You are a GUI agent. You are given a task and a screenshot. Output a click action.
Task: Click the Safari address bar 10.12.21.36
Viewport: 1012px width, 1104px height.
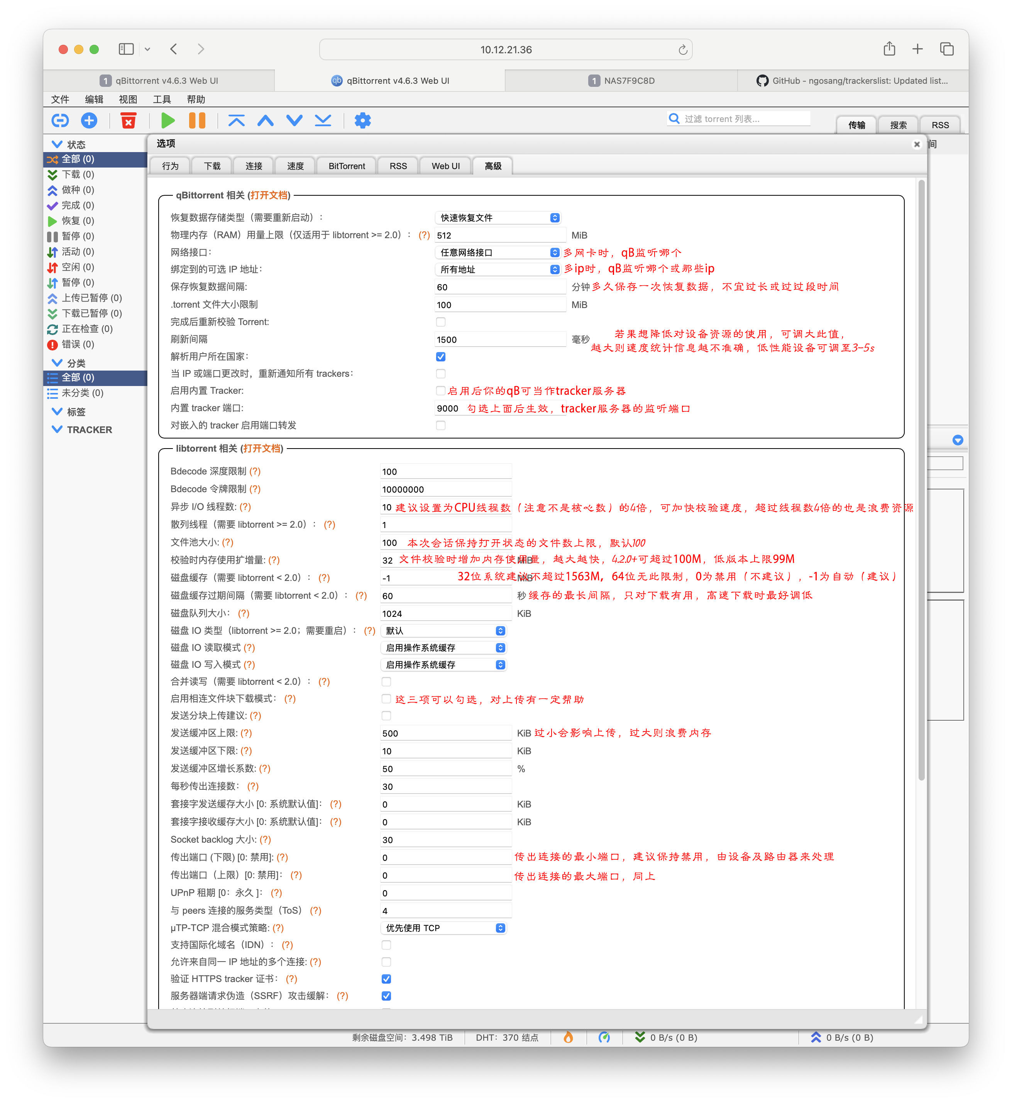(506, 50)
